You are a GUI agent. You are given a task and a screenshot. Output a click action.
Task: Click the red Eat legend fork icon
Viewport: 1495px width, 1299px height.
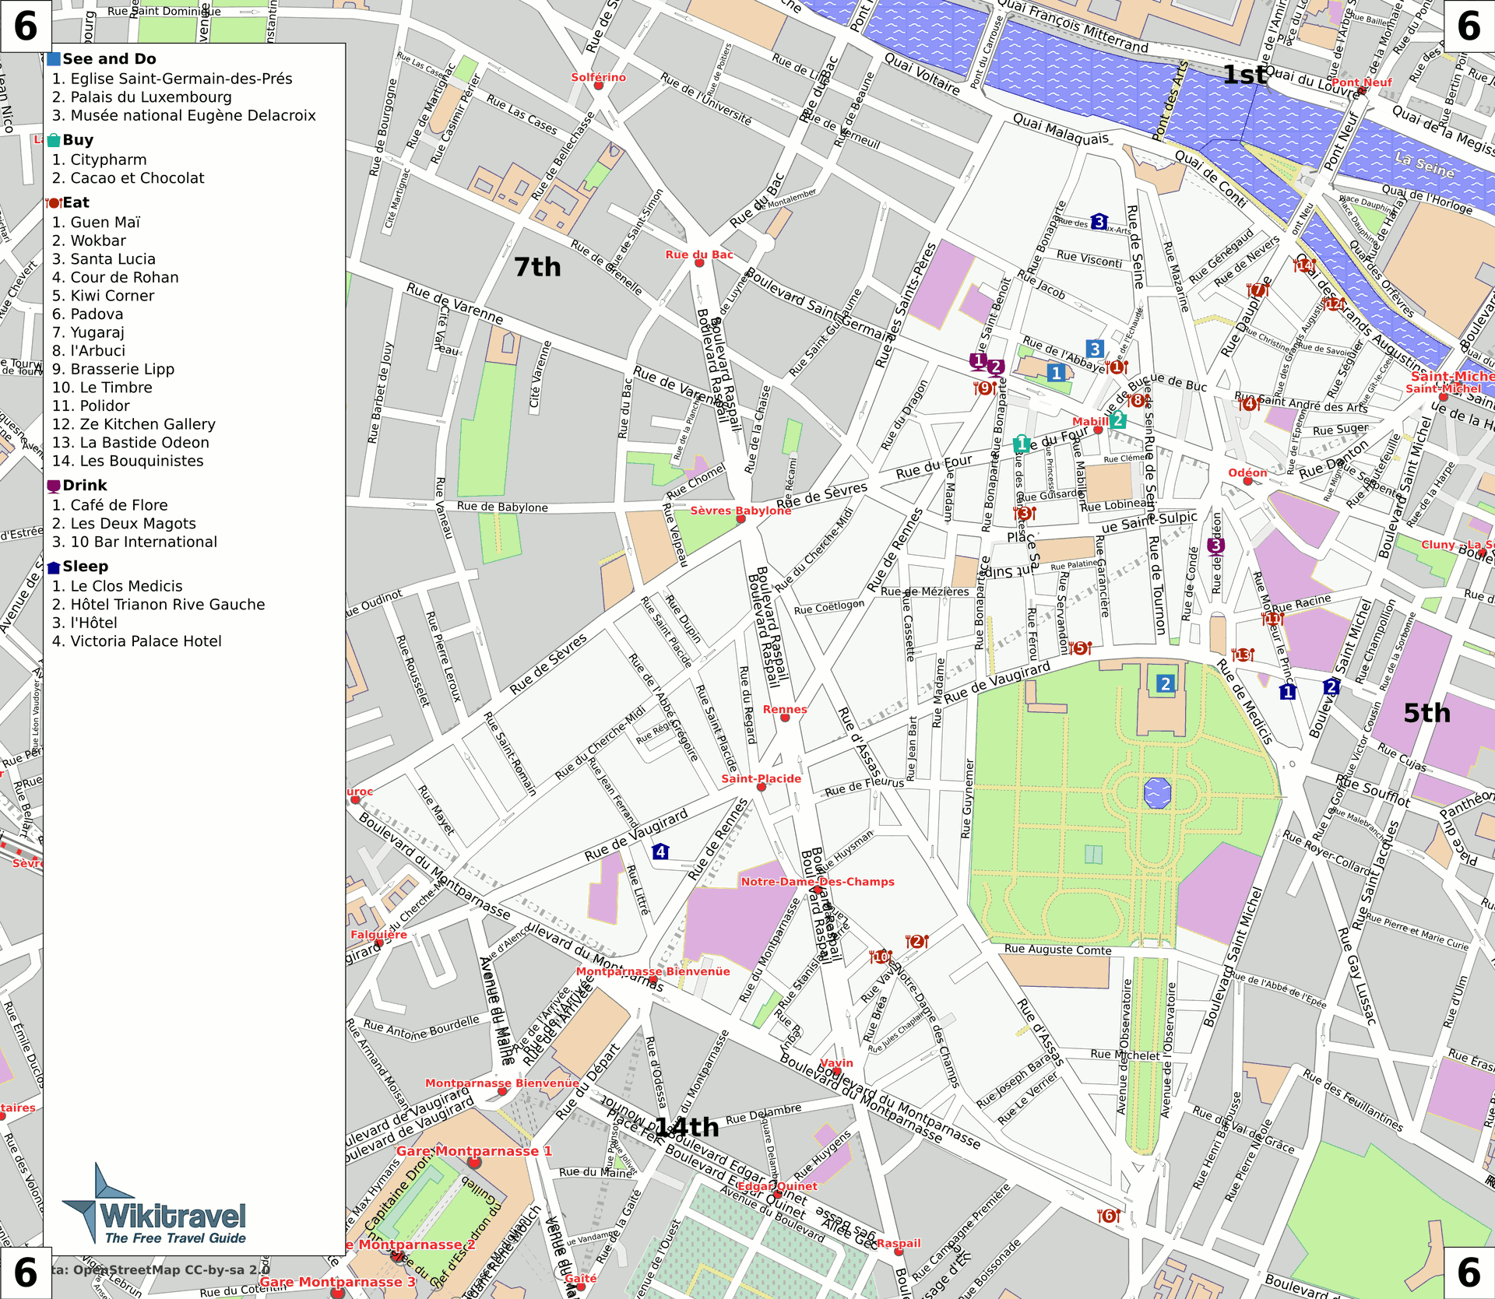pos(54,203)
